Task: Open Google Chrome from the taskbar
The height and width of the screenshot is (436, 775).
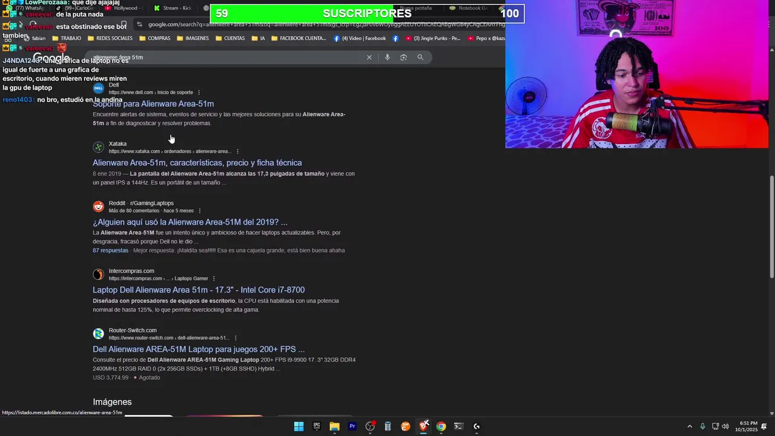Action: [441, 426]
